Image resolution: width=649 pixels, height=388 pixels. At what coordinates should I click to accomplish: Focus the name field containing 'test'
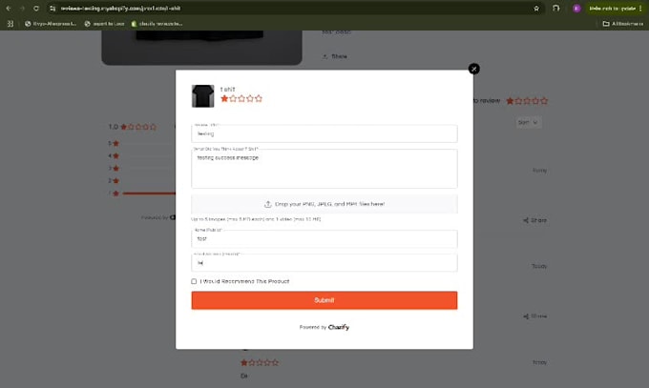click(324, 238)
